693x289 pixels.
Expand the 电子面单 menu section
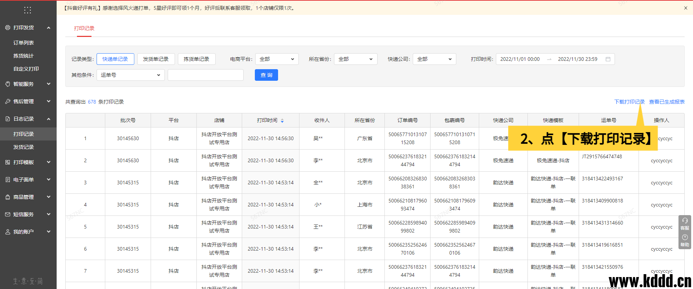(x=49, y=180)
